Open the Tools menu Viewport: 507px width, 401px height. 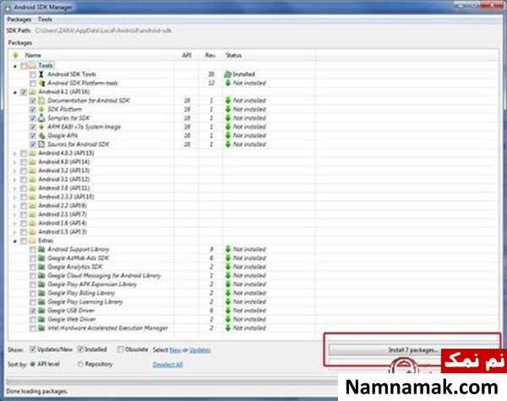click(x=45, y=19)
